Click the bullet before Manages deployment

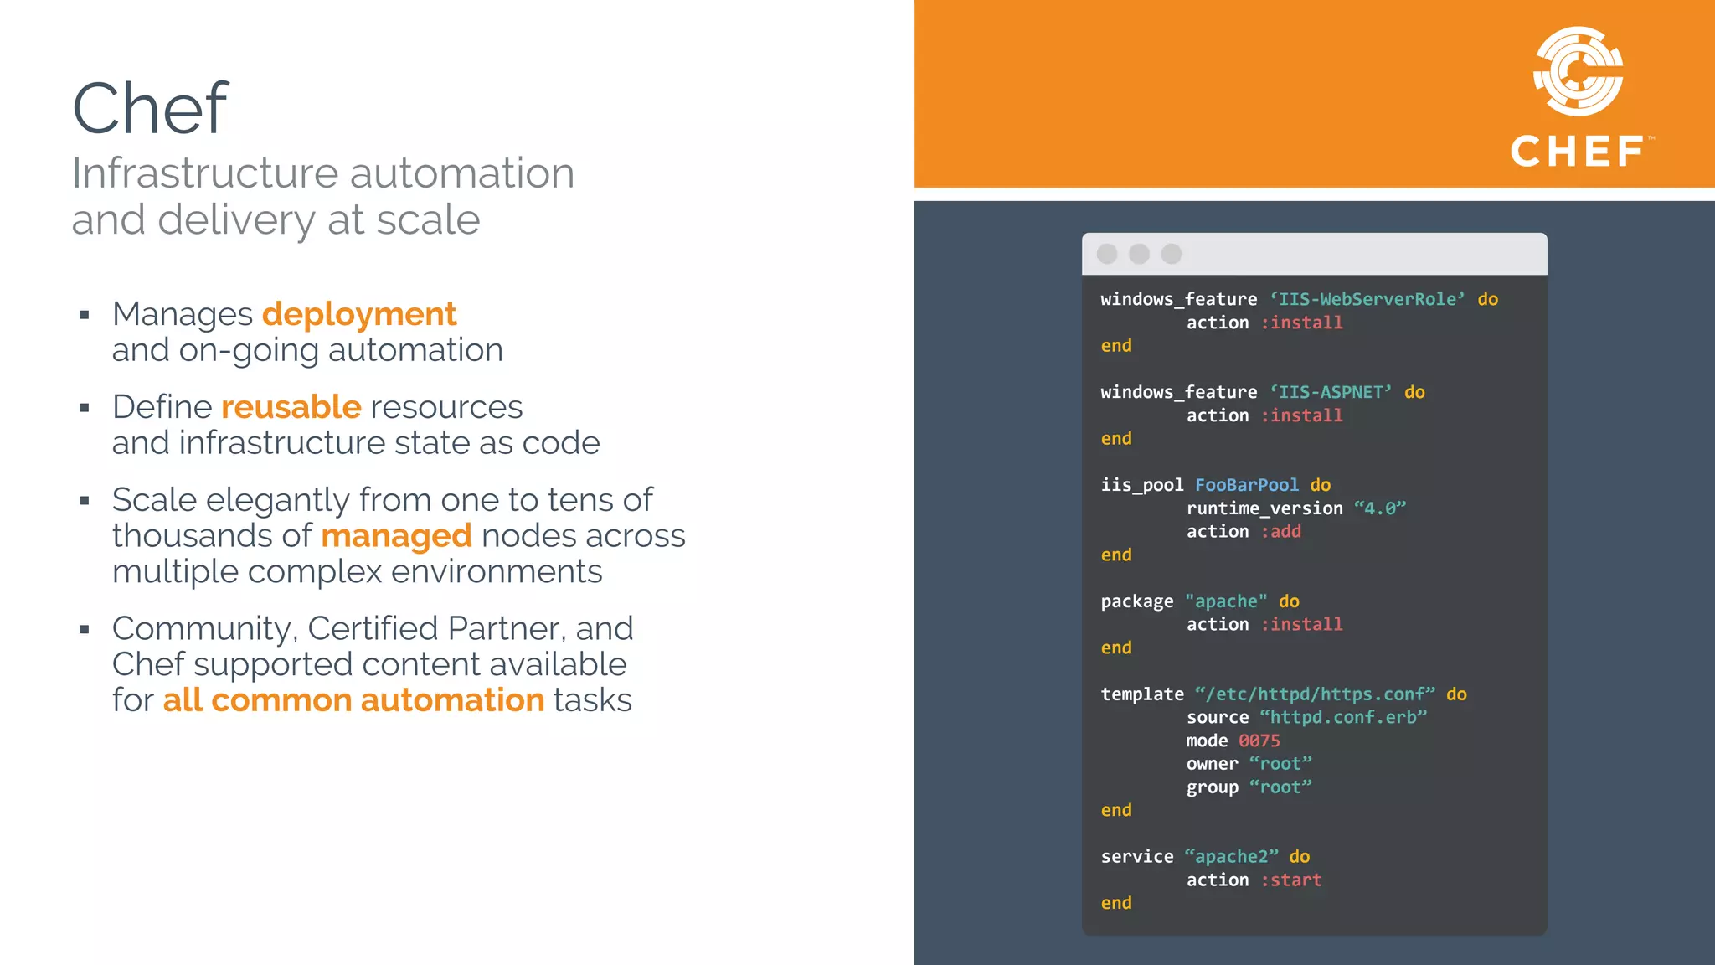click(x=85, y=316)
